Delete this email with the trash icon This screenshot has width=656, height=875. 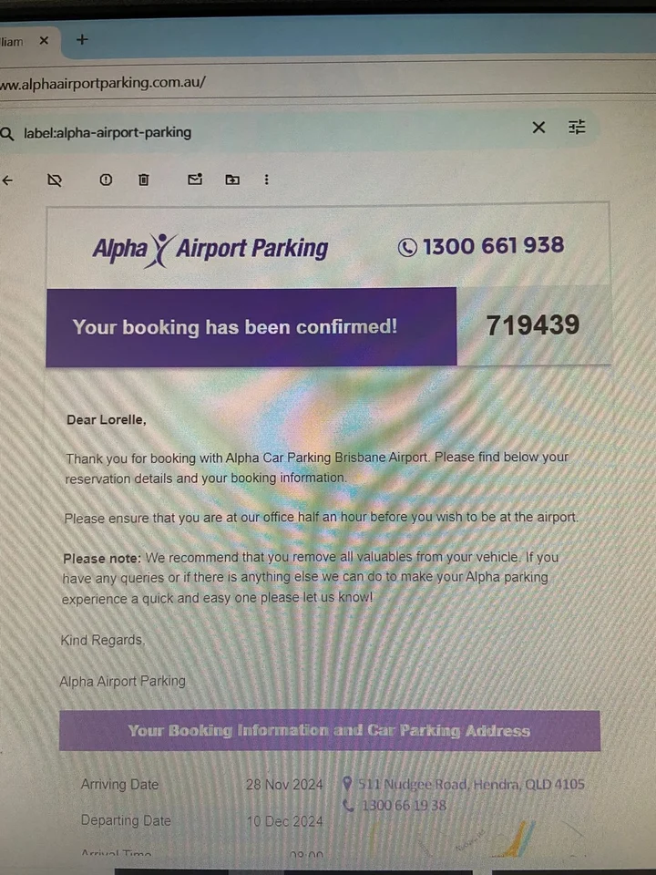pyautogui.click(x=143, y=180)
